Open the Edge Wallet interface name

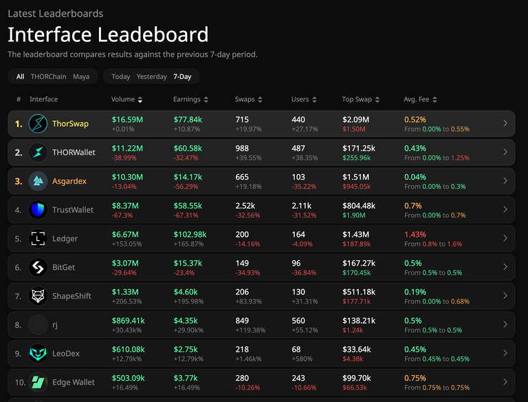coord(74,383)
